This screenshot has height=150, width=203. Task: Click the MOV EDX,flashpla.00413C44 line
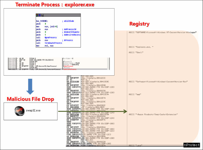(x=95, y=94)
